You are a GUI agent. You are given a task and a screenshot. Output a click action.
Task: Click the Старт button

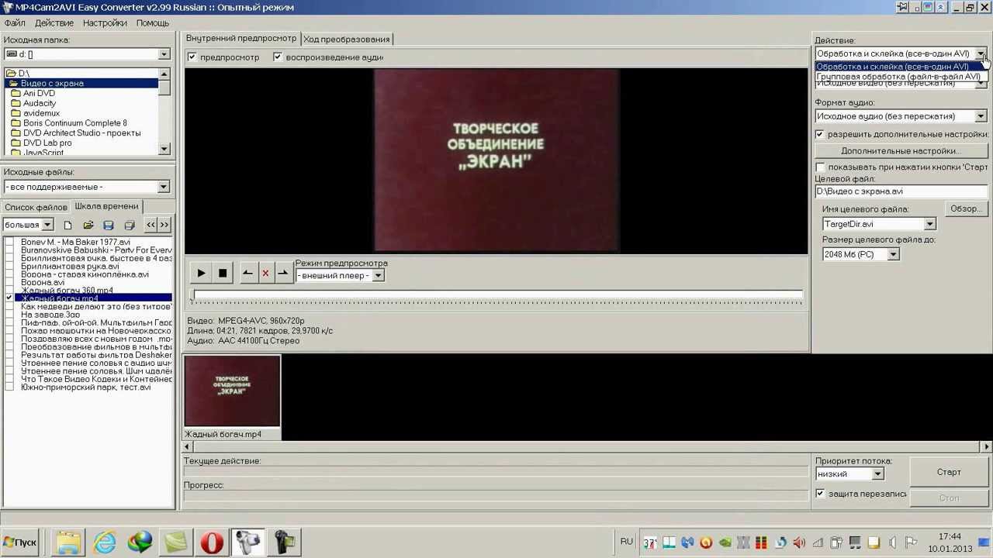[949, 472]
